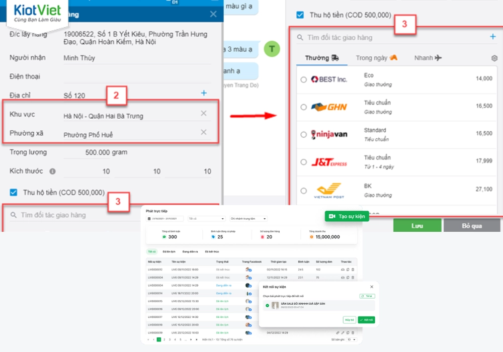
Task: Skip with the grey Bỏ qua button
Action: pyautogui.click(x=472, y=226)
